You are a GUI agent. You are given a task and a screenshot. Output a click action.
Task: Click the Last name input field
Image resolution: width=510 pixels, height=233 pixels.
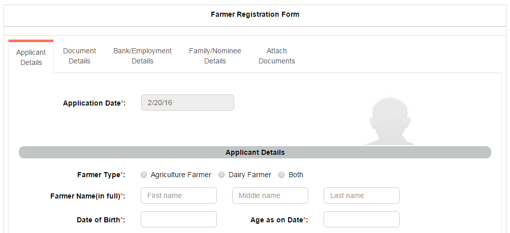[x=361, y=195]
